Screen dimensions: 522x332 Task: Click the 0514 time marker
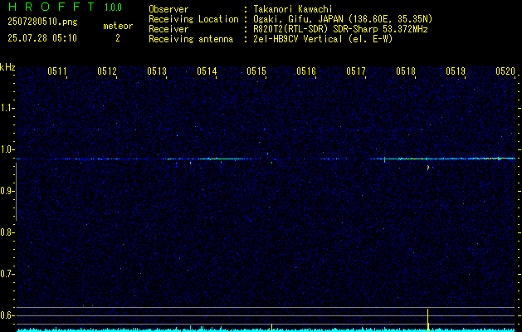coord(207,71)
